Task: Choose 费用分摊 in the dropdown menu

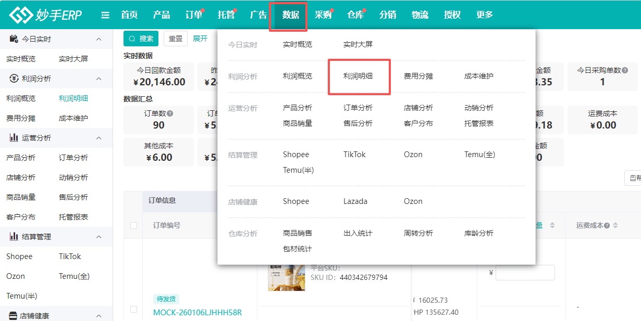Action: pyautogui.click(x=418, y=76)
